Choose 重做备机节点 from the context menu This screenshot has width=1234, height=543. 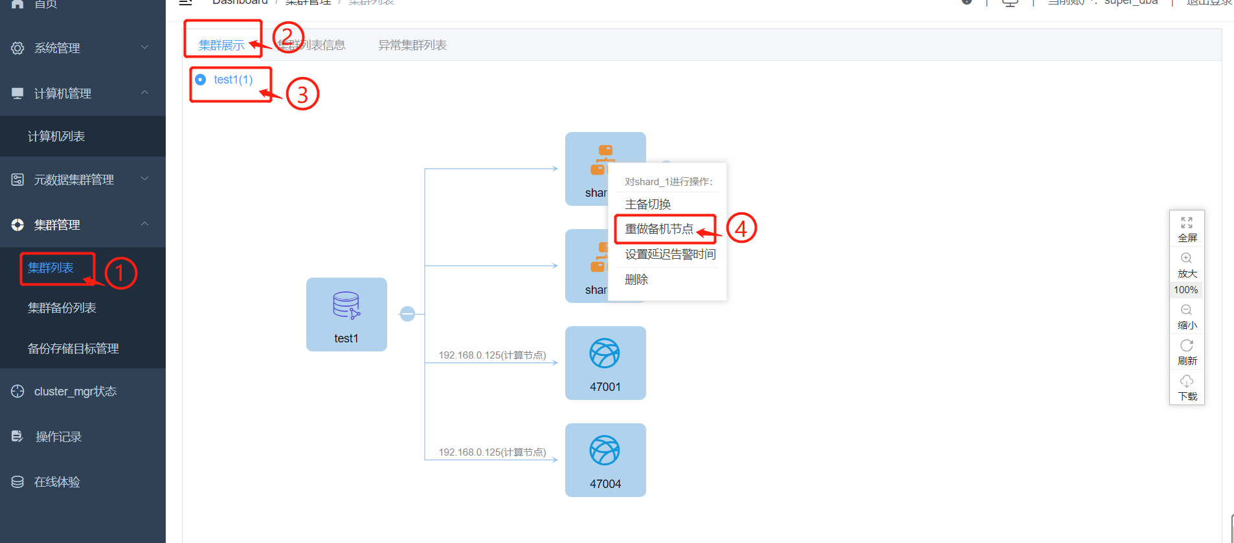point(659,229)
